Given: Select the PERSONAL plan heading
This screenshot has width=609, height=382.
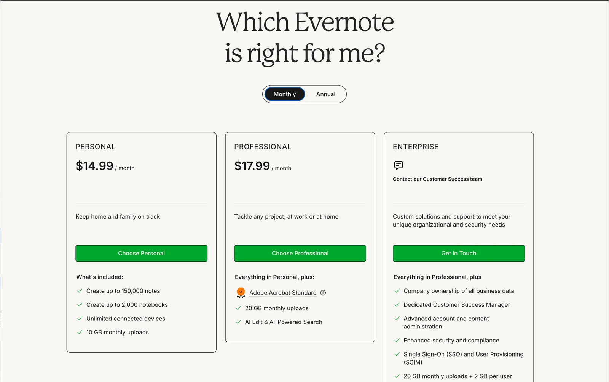Looking at the screenshot, I should click(96, 146).
